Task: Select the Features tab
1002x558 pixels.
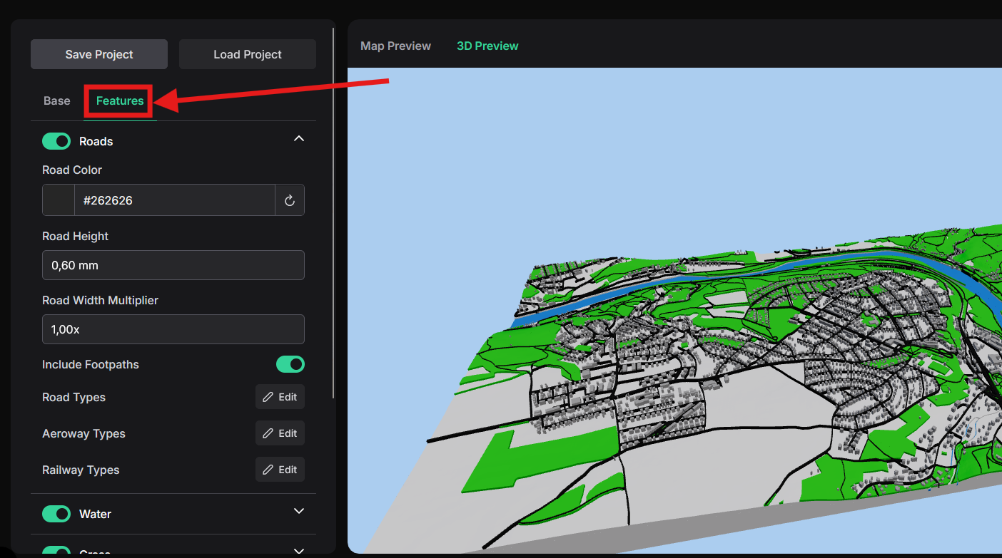Action: pyautogui.click(x=120, y=100)
